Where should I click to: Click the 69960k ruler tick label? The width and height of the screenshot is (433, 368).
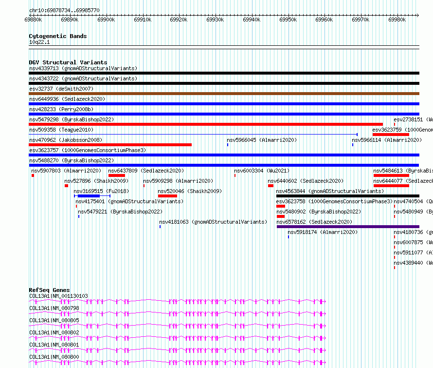[324, 19]
